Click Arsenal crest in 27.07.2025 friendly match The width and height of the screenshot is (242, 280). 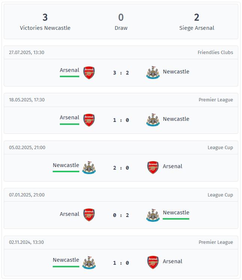pos(89,73)
